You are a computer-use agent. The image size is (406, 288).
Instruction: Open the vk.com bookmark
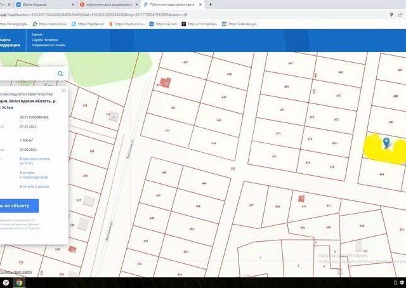164,24
